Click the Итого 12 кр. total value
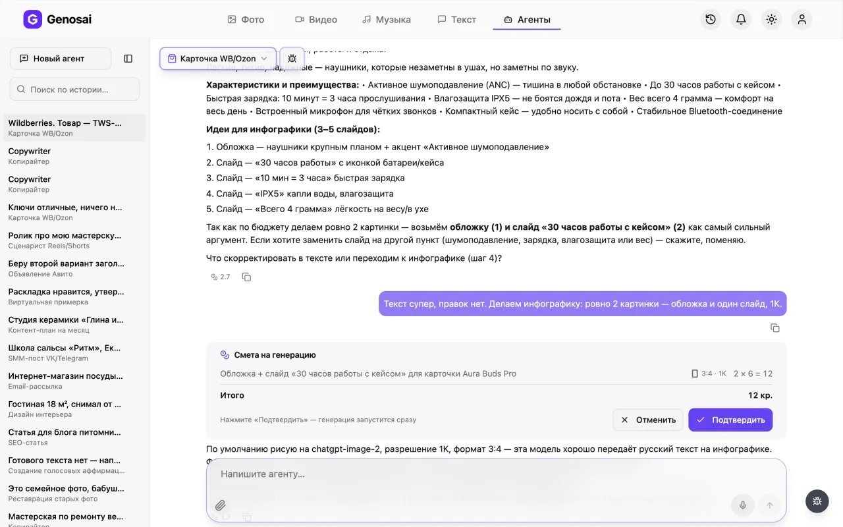The image size is (843, 527). tap(760, 395)
